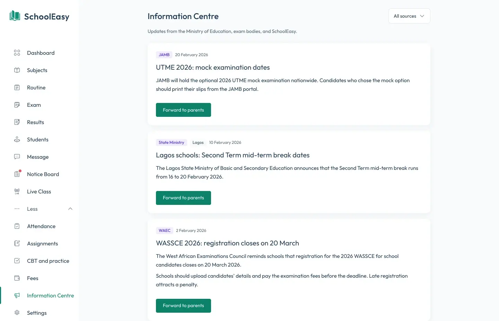Click the West African Examinations Council reminder paragraph
499x321 pixels.
[x=277, y=260]
